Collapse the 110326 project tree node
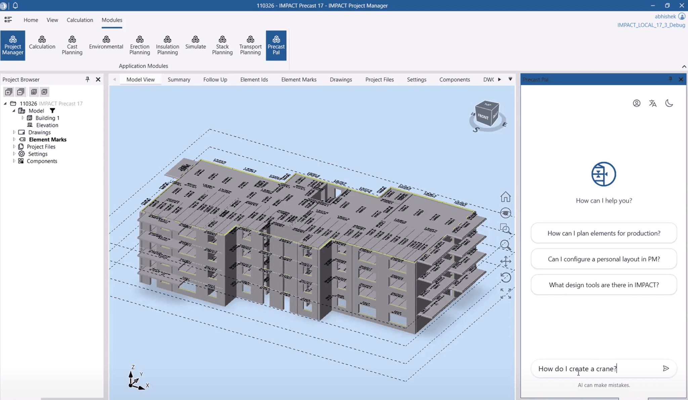 (5, 103)
